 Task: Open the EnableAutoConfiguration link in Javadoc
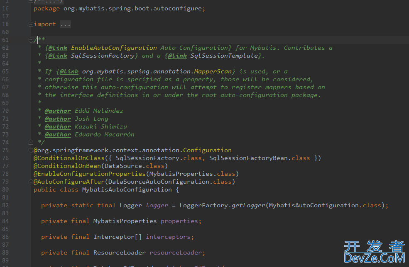coord(114,48)
